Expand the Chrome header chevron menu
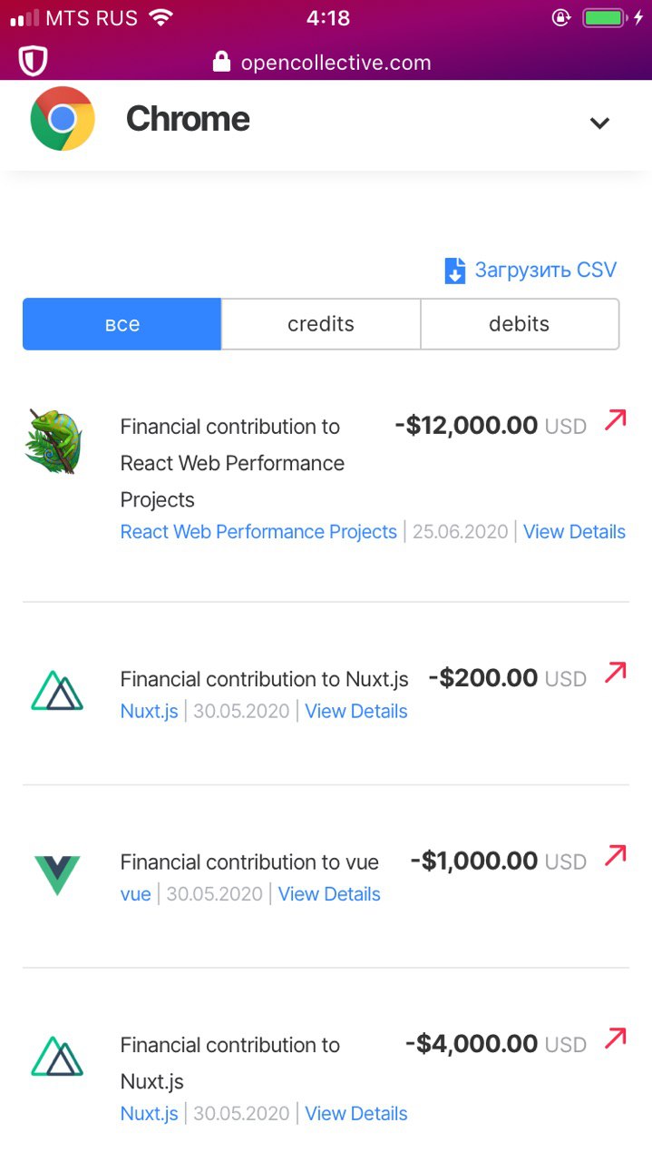652x1162 pixels. (x=599, y=123)
